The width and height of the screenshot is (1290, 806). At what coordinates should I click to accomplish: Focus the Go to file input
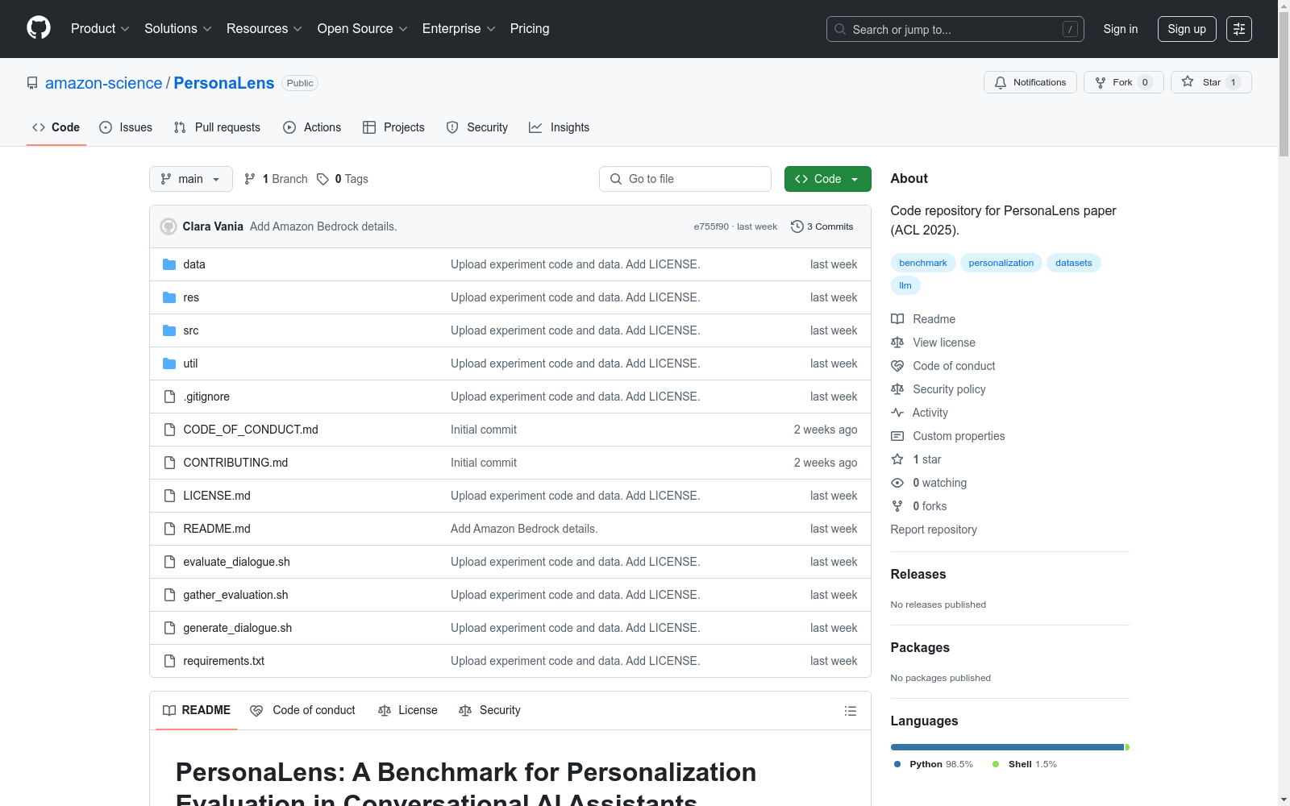685,179
